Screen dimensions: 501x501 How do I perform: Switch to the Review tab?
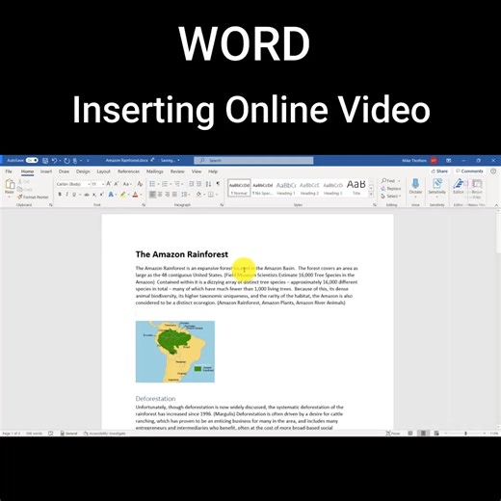[177, 171]
